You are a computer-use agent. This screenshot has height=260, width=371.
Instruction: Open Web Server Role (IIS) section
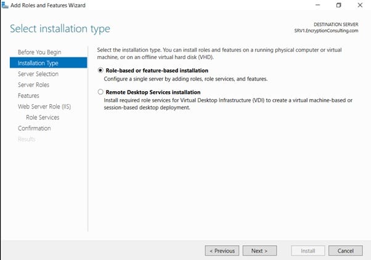[45, 107]
